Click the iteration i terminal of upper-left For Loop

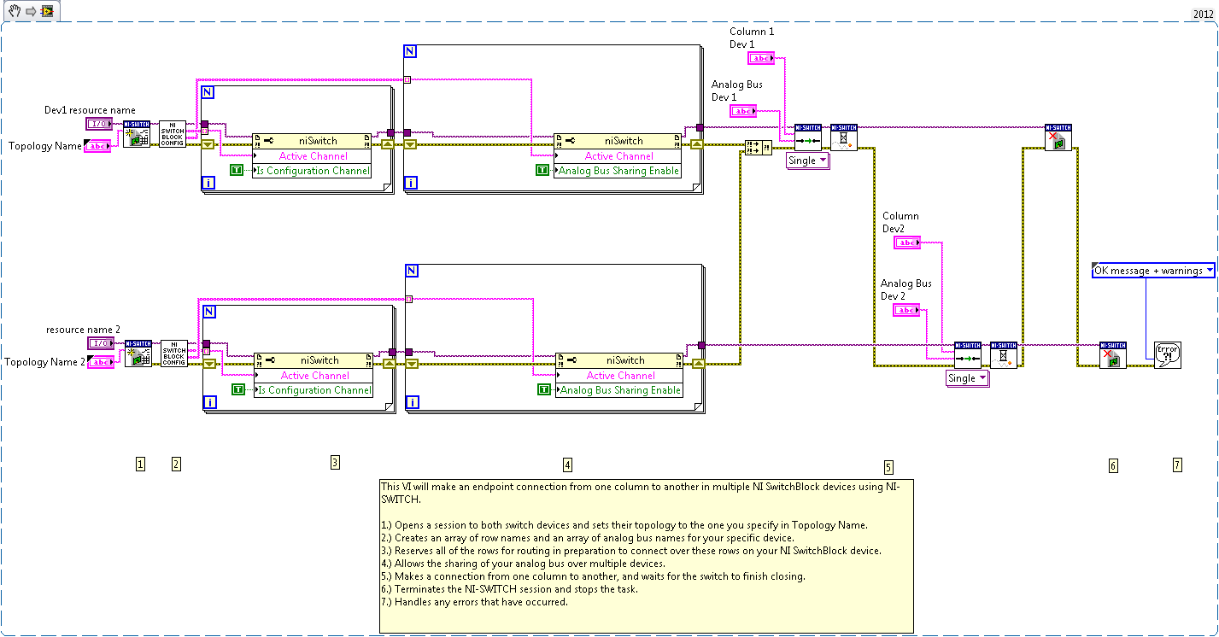tap(207, 183)
